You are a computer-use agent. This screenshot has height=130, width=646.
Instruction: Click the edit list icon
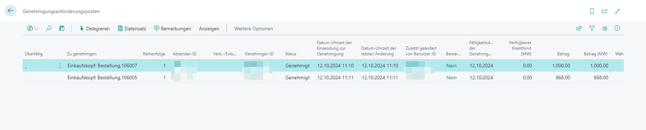point(62,29)
